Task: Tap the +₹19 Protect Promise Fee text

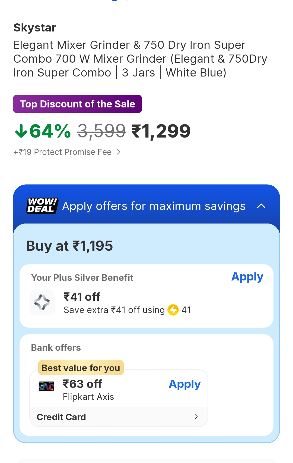Action: click(63, 152)
